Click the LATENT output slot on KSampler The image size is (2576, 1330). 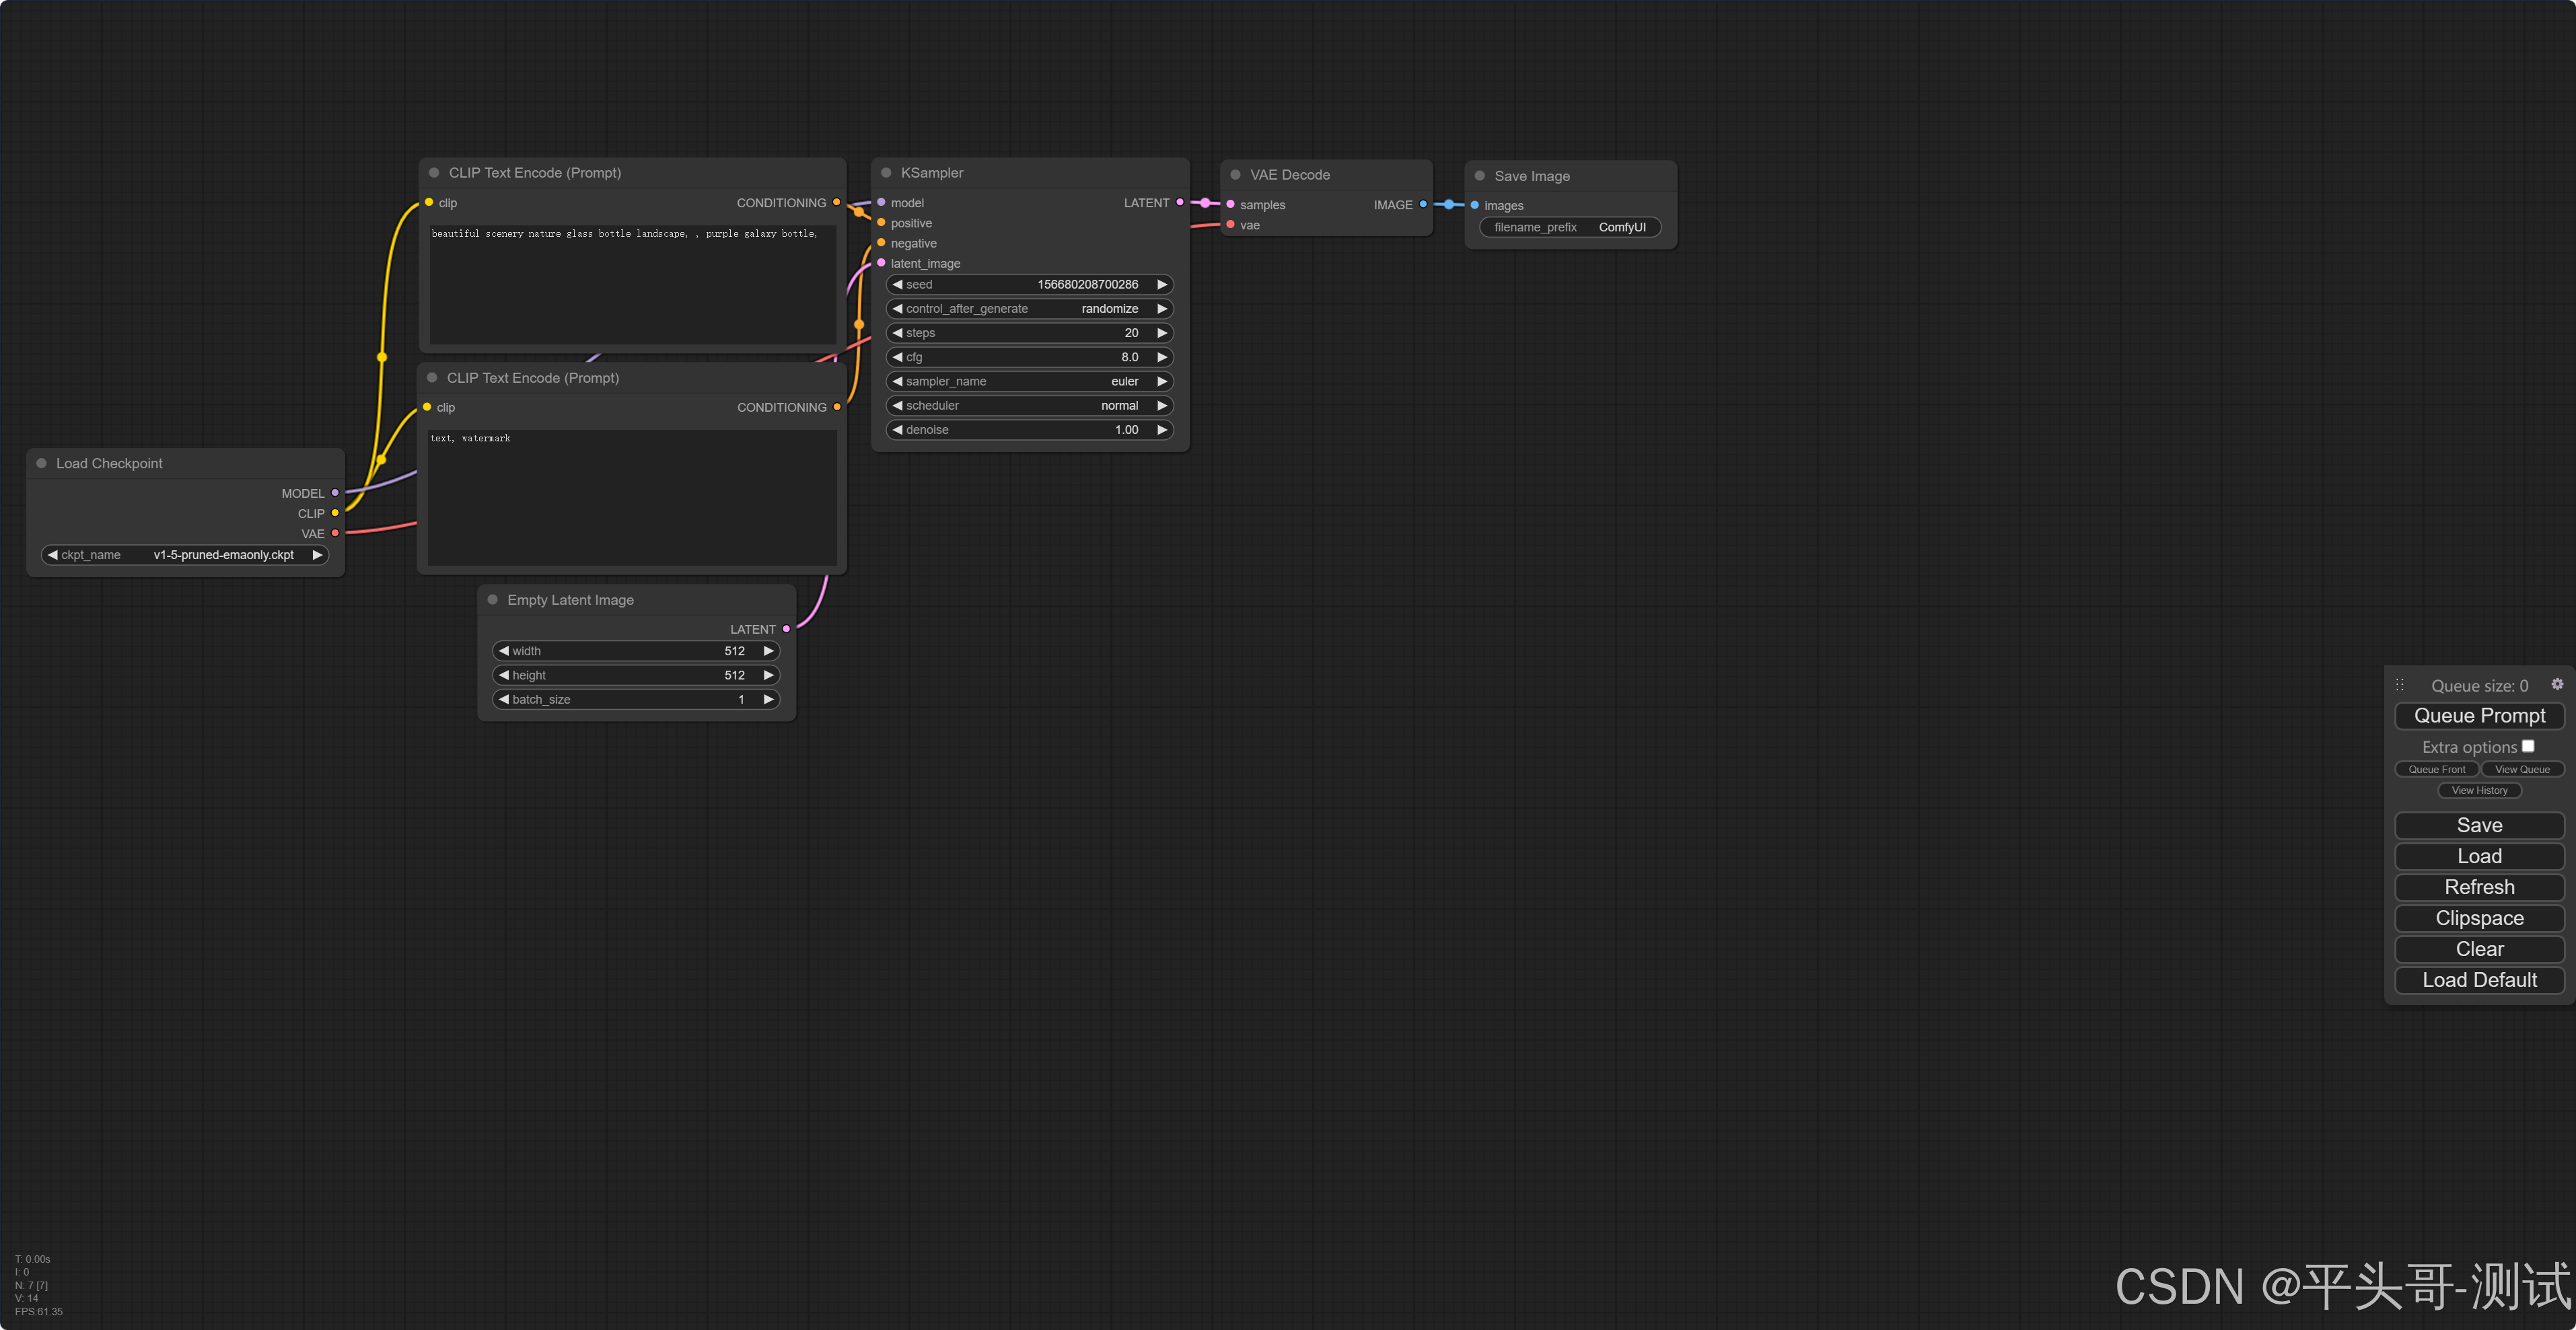coord(1180,203)
